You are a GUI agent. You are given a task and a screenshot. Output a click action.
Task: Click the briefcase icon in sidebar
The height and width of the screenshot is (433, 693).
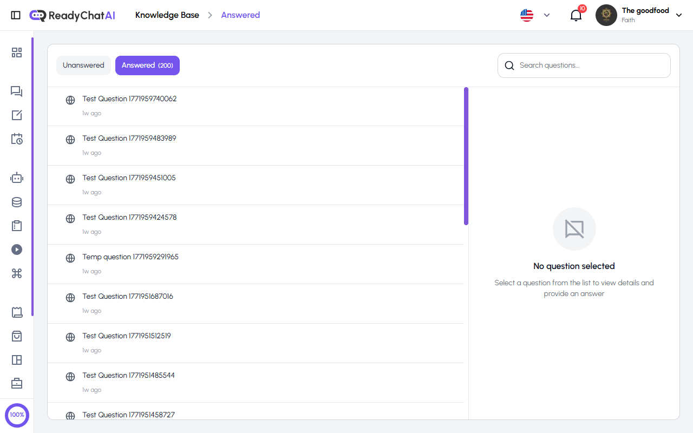[16, 383]
